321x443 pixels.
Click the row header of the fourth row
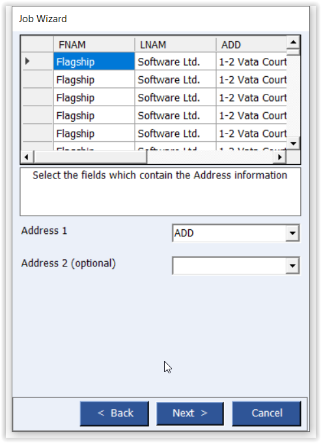pyautogui.click(x=37, y=115)
